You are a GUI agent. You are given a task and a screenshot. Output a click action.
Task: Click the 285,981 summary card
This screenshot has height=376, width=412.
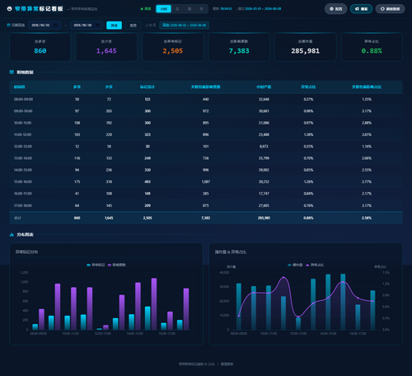click(306, 47)
